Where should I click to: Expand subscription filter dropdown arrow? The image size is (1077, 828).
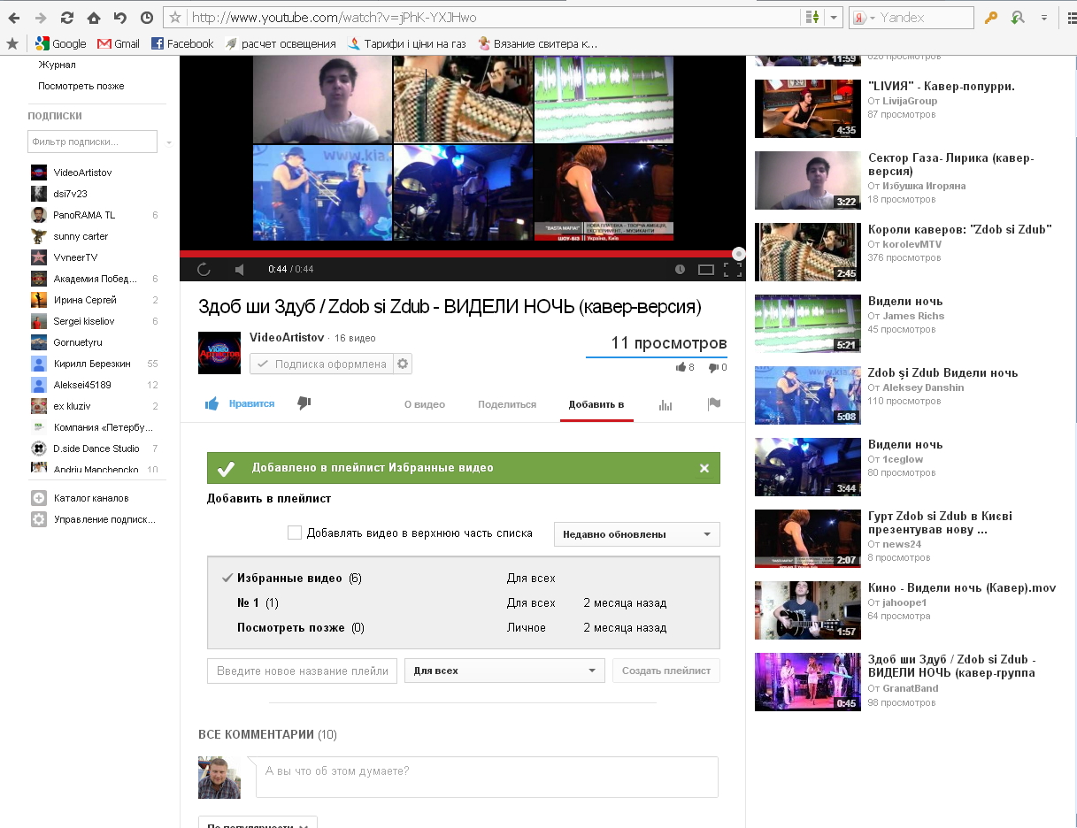click(169, 142)
